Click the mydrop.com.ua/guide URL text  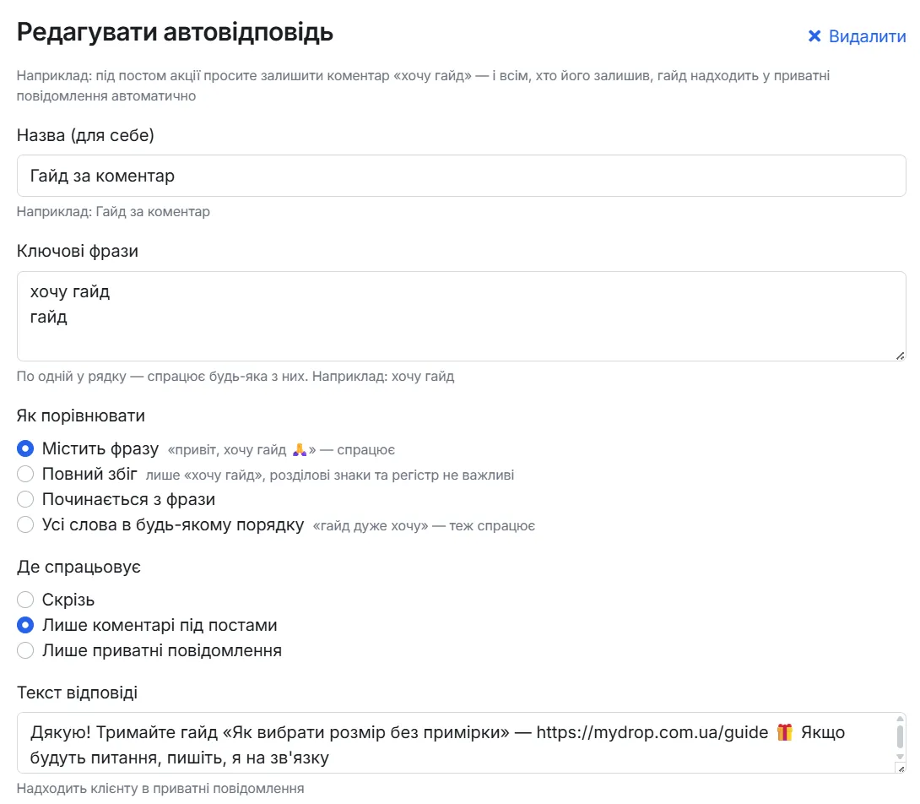point(652,732)
